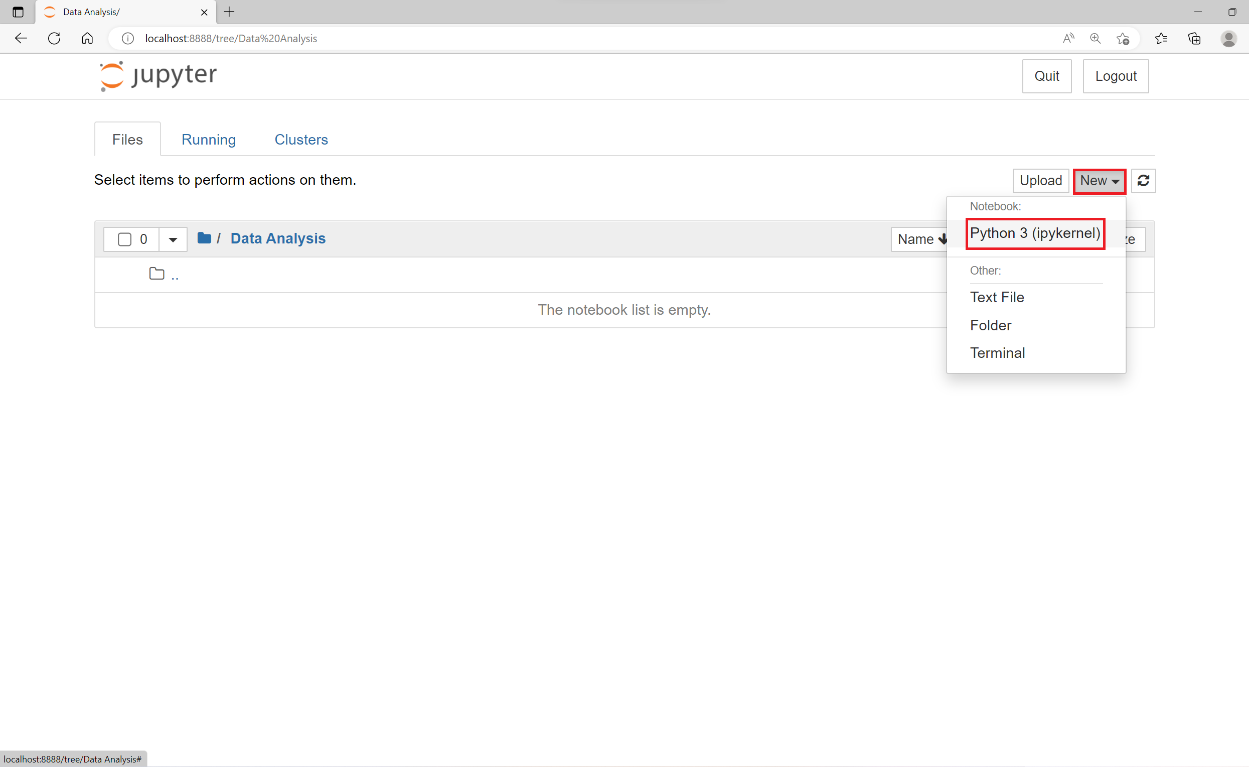Image resolution: width=1249 pixels, height=767 pixels.
Task: Expand the selection filter dropdown arrow
Action: pyautogui.click(x=173, y=239)
